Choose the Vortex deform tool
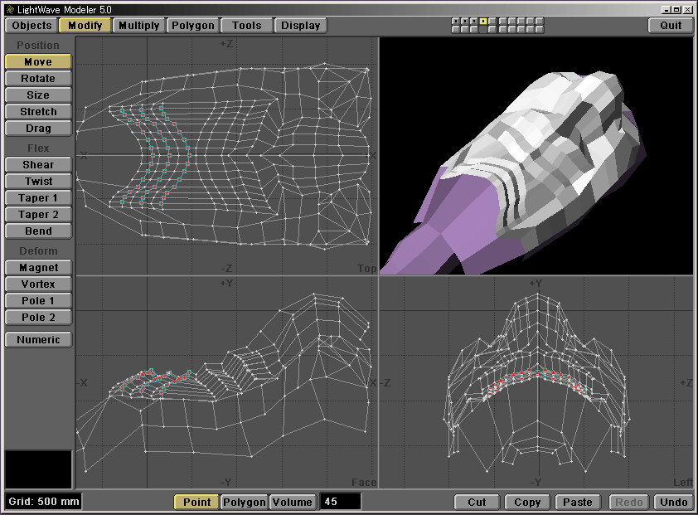The height and width of the screenshot is (515, 698). point(38,284)
